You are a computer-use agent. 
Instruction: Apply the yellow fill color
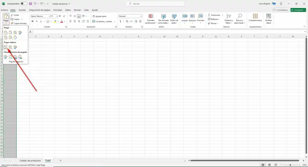point(55,21)
